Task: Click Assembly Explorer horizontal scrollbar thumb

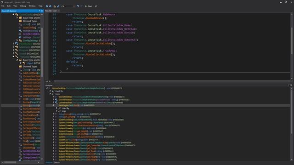Action: click(x=10, y=162)
